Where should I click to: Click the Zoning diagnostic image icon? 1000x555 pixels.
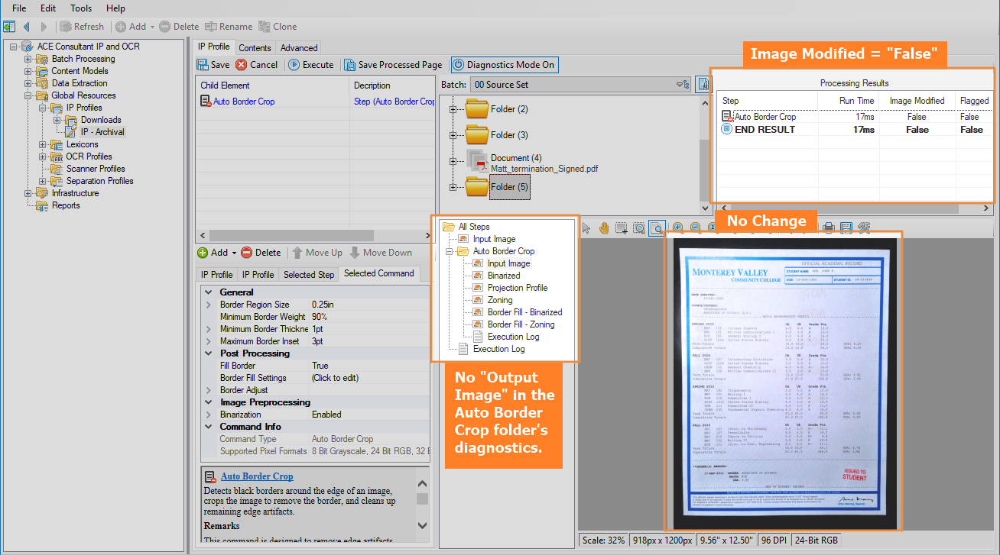479,300
